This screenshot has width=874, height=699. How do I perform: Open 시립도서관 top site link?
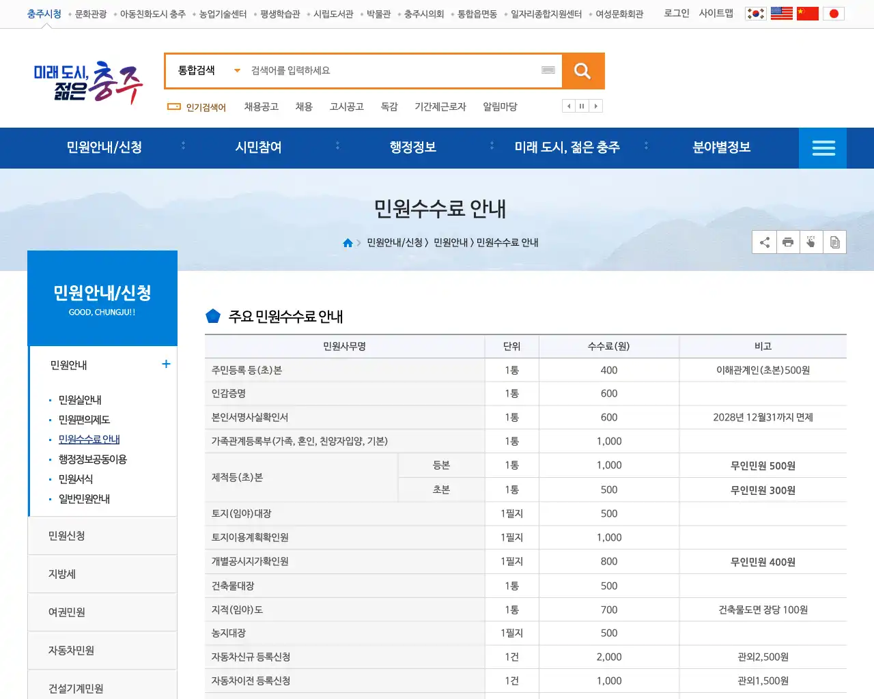click(333, 14)
